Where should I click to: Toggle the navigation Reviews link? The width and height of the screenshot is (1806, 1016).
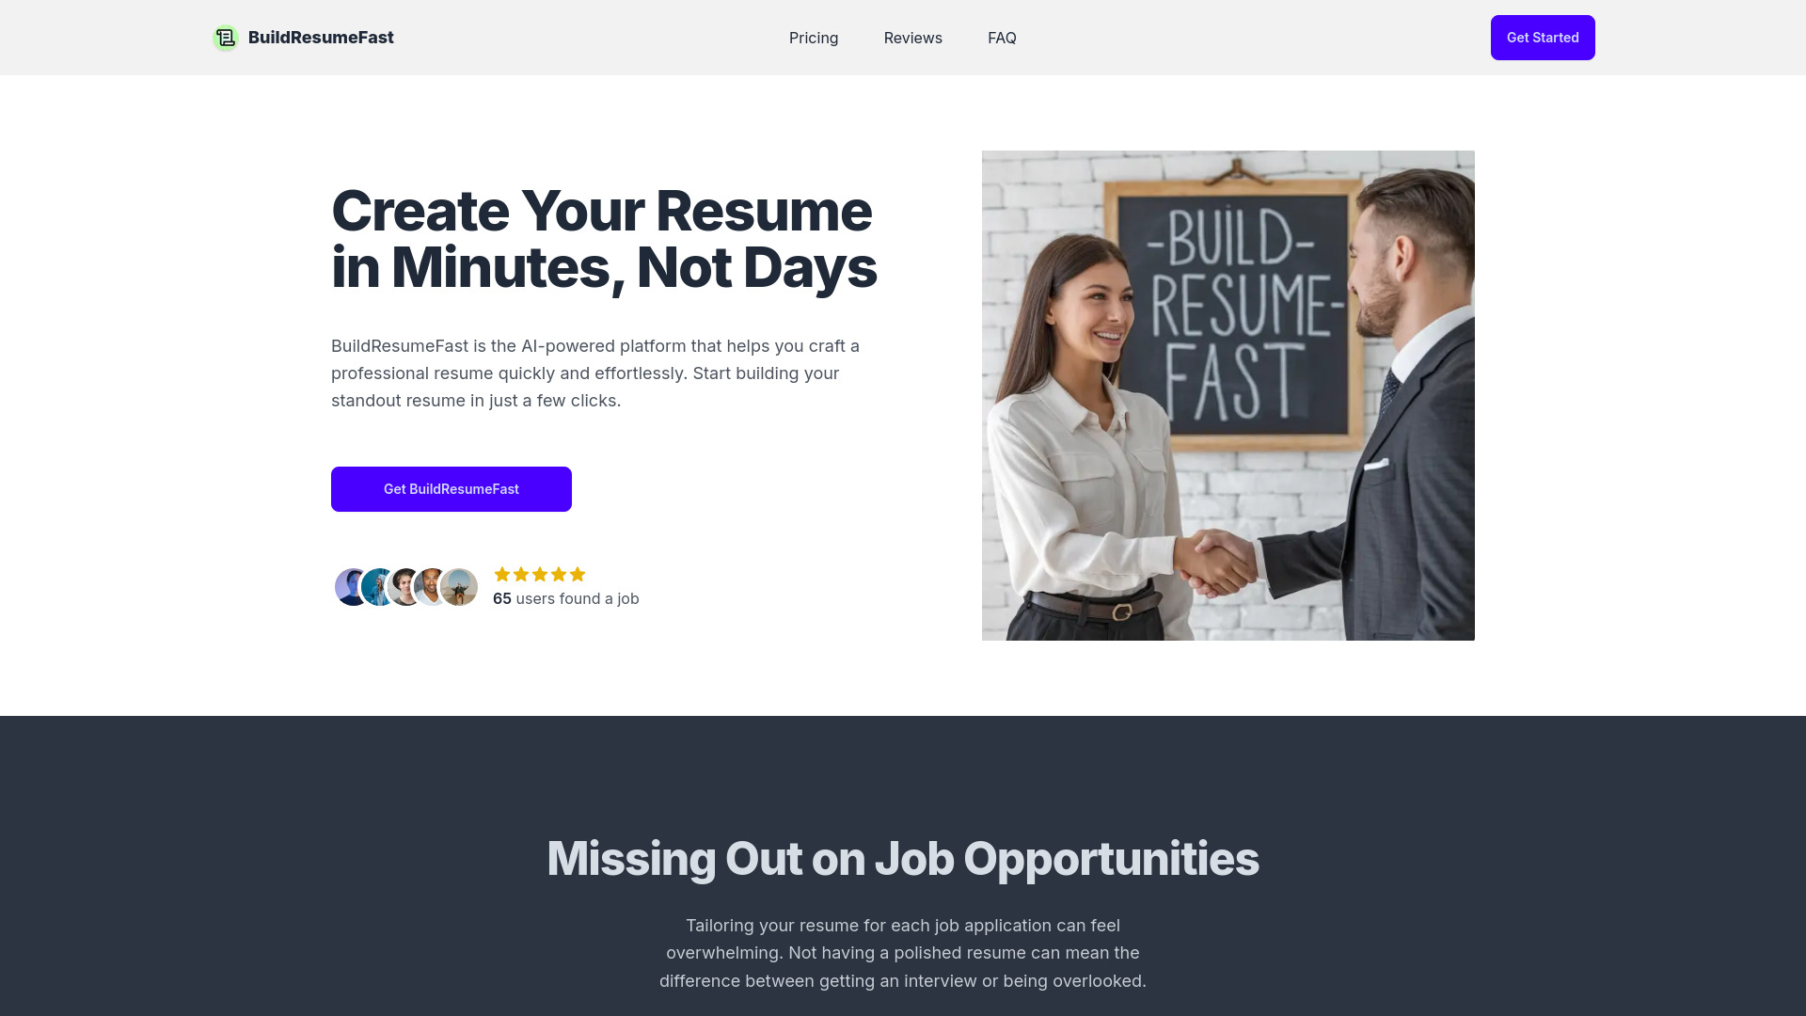tap(913, 38)
